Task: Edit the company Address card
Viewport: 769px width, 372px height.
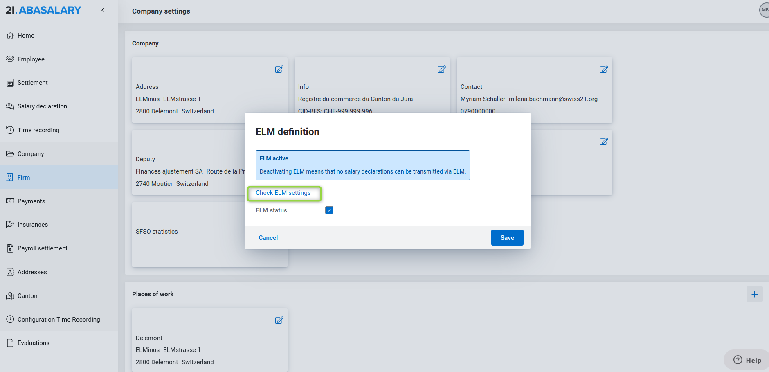Action: 279,69
